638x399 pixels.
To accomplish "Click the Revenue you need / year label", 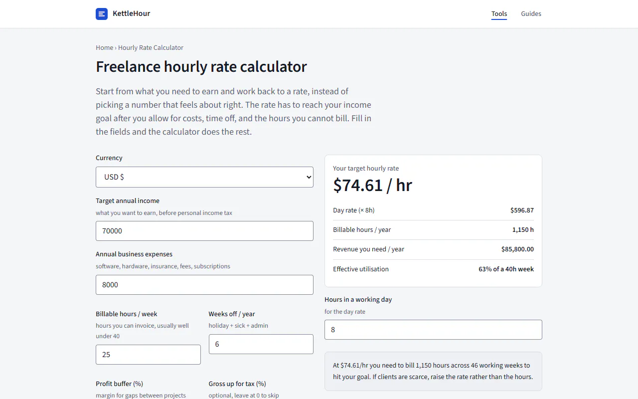I will [368, 249].
